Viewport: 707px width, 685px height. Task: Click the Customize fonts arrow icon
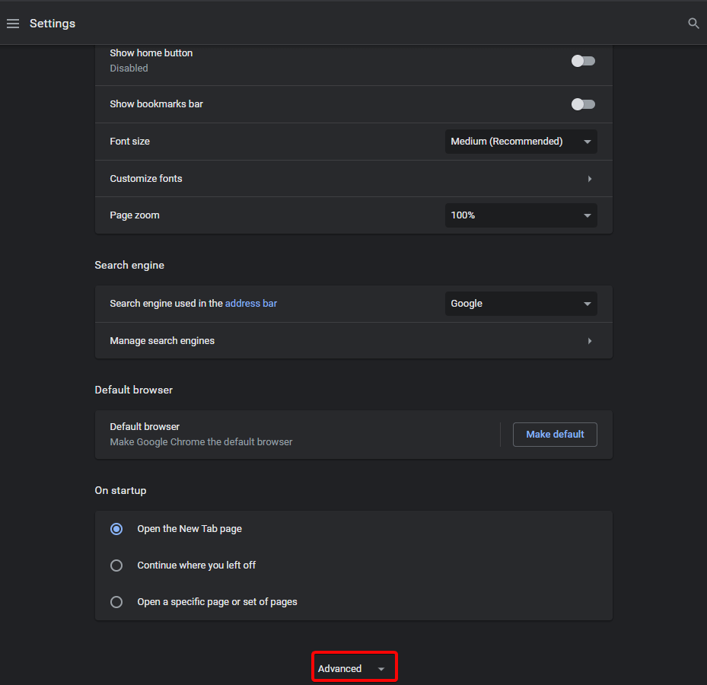590,179
